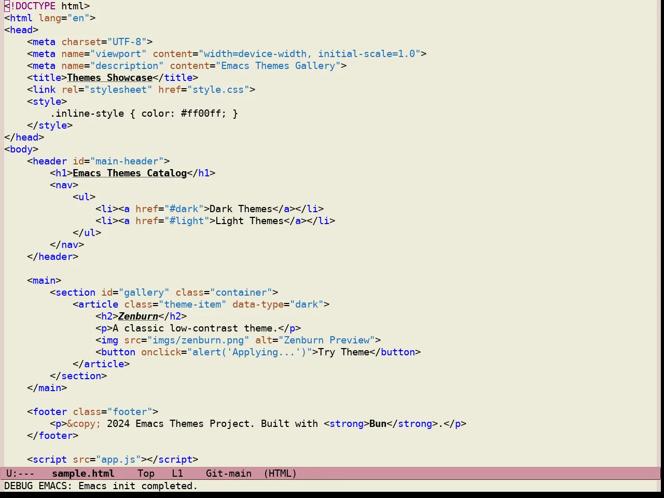This screenshot has width=664, height=498.
Task: Click the Git-main branch indicator
Action: 229,474
